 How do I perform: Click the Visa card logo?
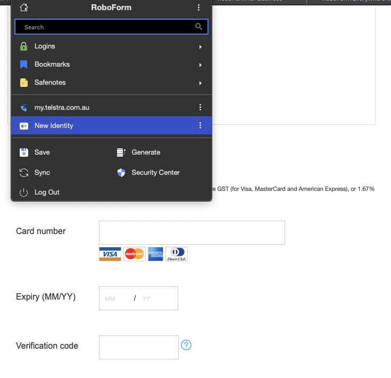[x=110, y=254]
